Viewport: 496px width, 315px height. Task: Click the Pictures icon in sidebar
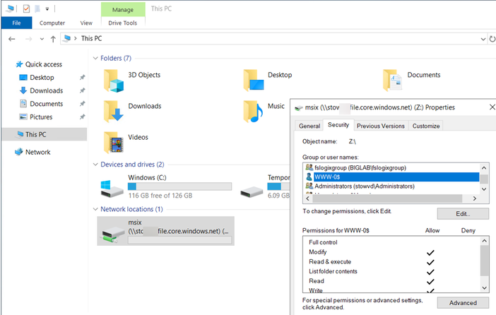(x=23, y=117)
